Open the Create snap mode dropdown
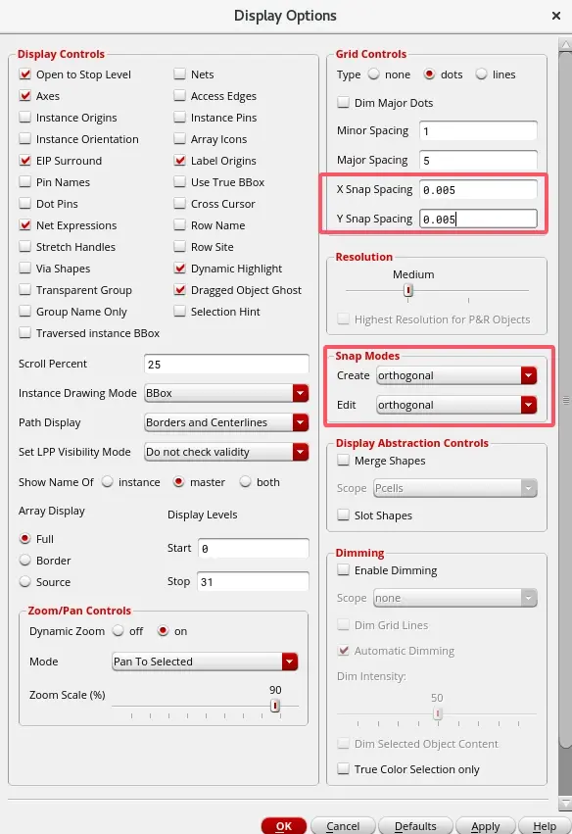The width and height of the screenshot is (572, 834). pyautogui.click(x=456, y=375)
